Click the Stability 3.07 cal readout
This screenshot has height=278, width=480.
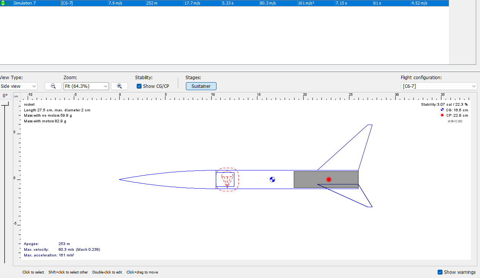coord(444,104)
